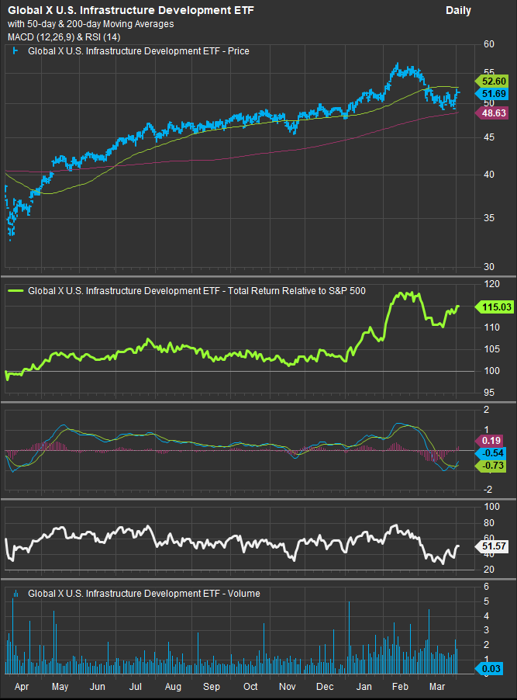
Task: Click the -0.73 MACD signal tag
Action: 493,465
